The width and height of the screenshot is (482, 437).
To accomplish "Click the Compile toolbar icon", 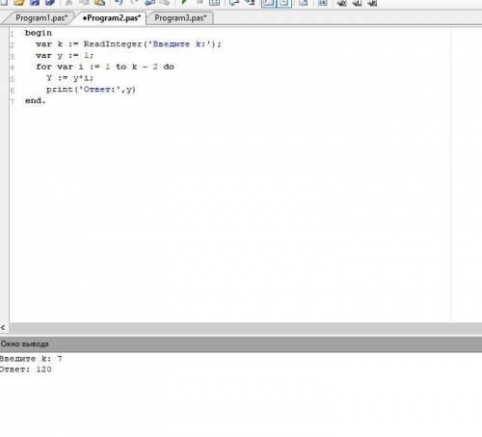I will (x=214, y=3).
